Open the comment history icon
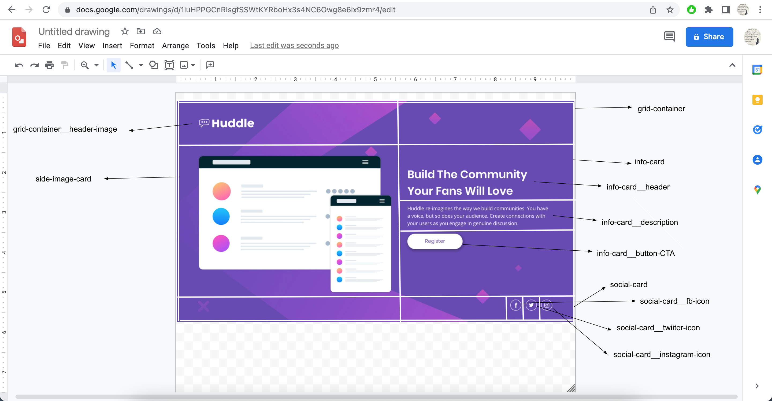Viewport: 772px width, 401px height. 670,37
